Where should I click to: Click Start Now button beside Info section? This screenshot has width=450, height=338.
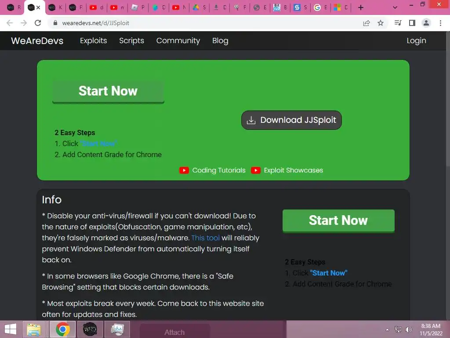[x=338, y=221]
